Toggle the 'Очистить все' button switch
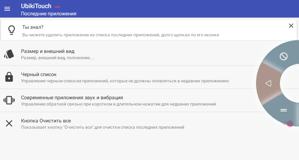 [x=288, y=124]
